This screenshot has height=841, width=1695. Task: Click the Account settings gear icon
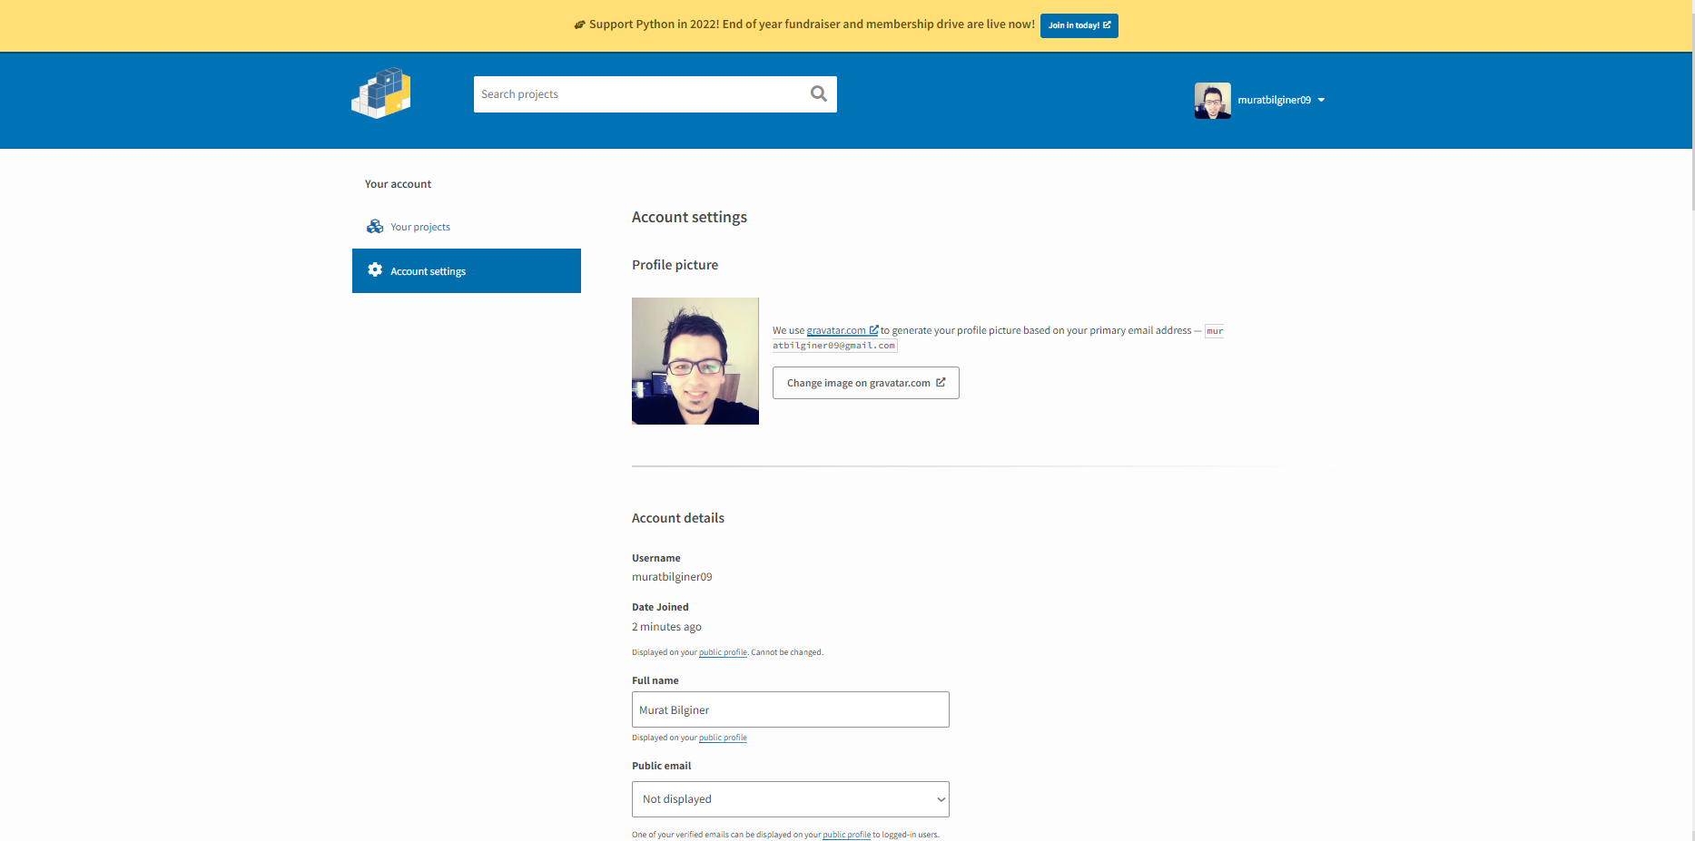coord(373,269)
